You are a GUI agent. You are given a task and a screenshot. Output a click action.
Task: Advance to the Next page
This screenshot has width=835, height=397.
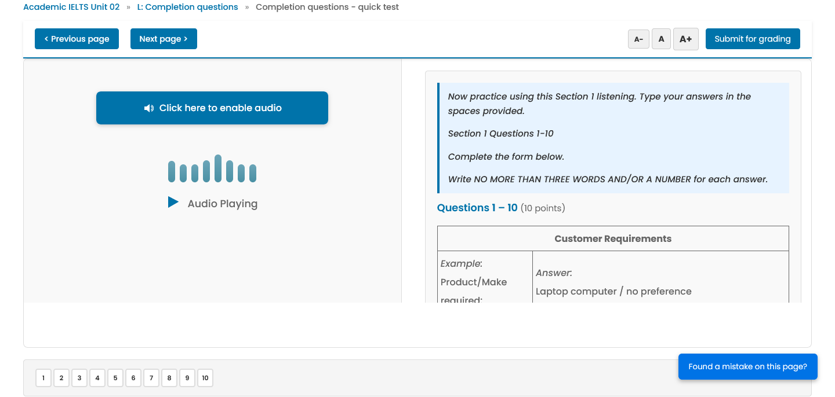[x=164, y=39]
